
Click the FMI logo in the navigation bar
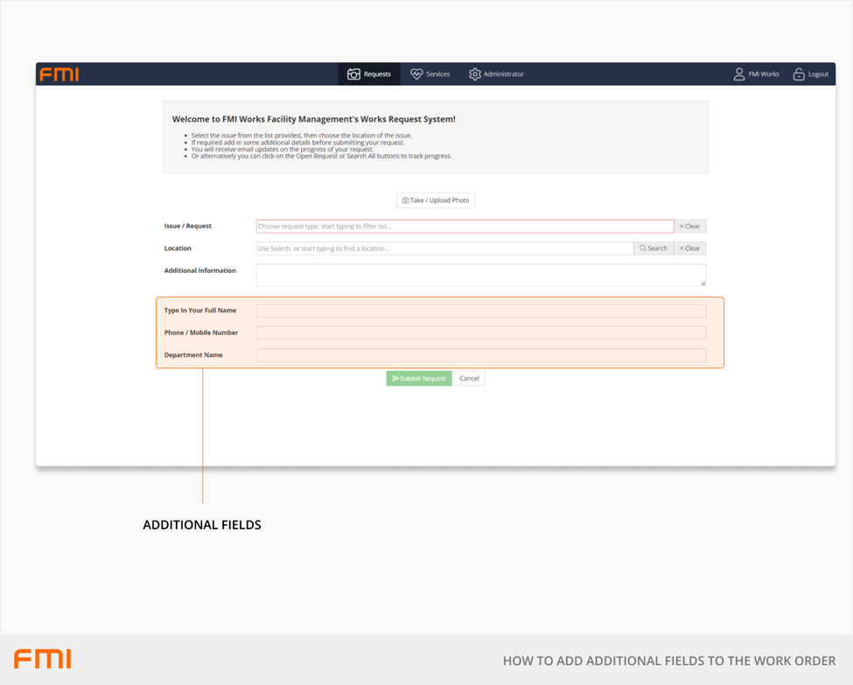(59, 74)
